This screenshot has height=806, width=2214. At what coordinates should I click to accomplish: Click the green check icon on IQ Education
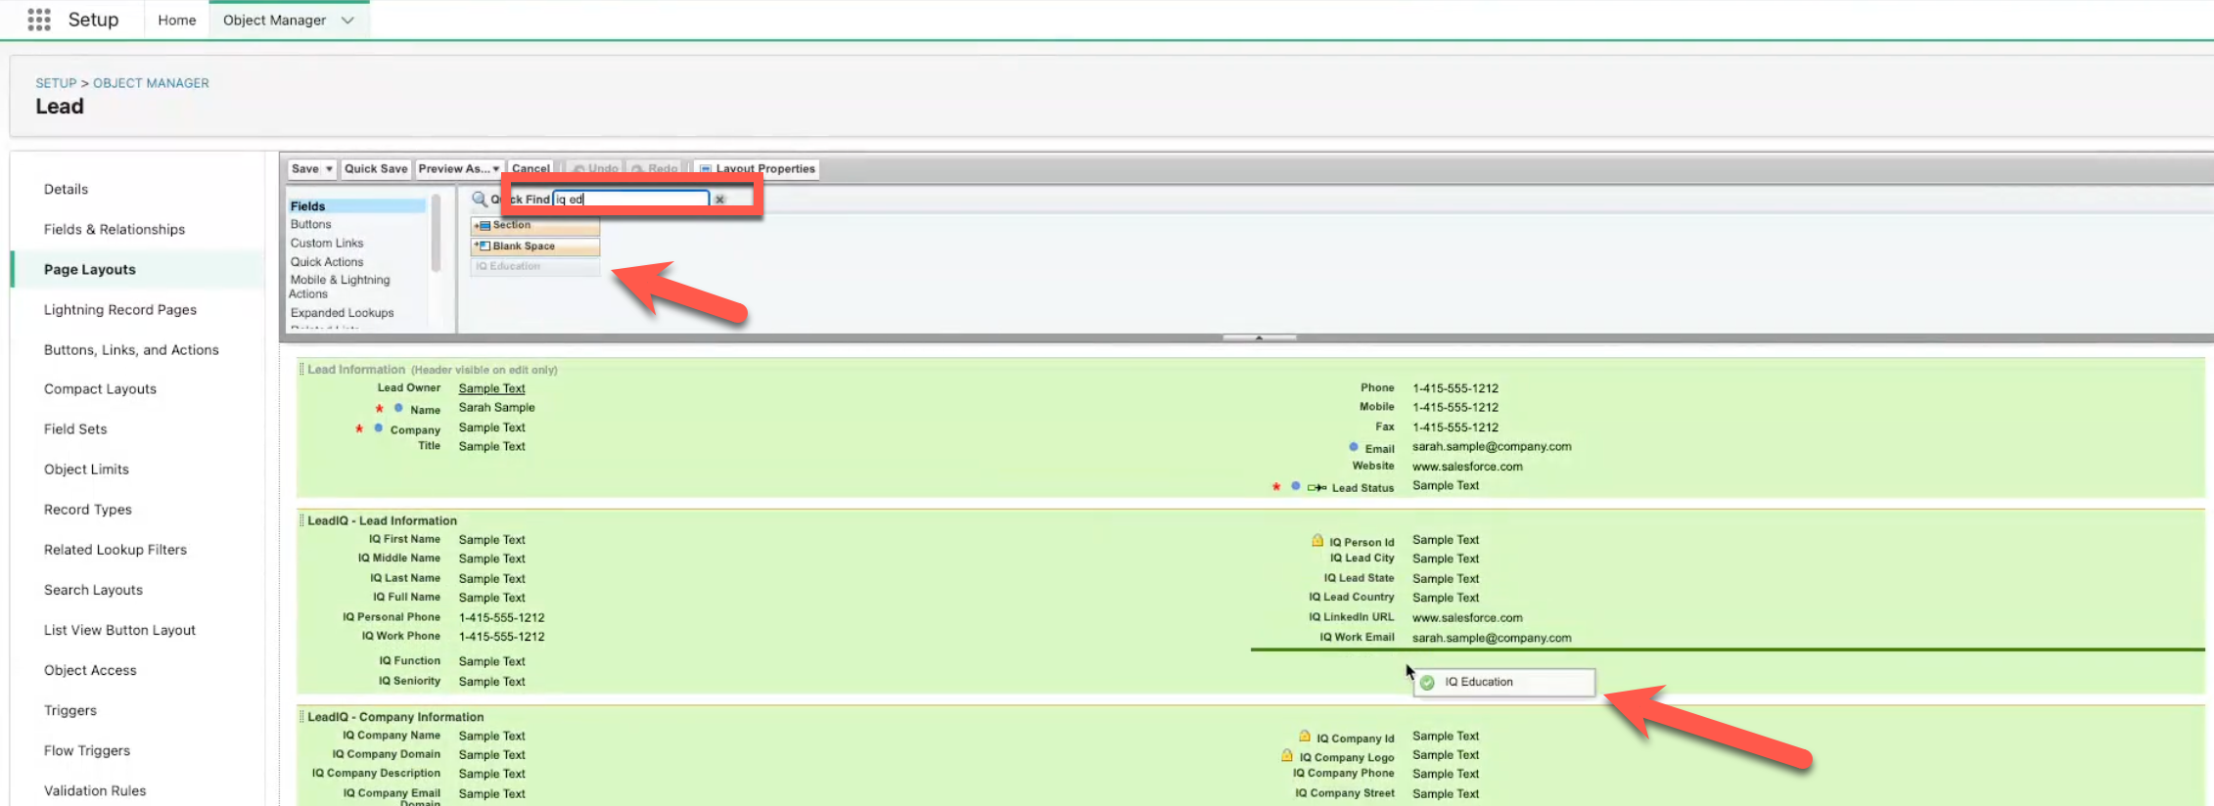coord(1428,683)
